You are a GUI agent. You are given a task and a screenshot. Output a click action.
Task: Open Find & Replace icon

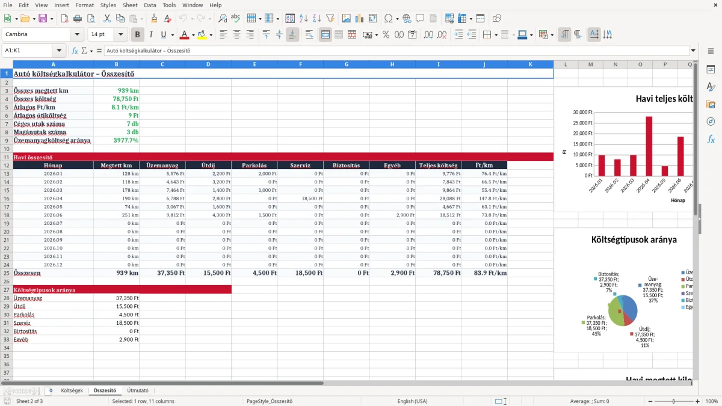[223, 19]
